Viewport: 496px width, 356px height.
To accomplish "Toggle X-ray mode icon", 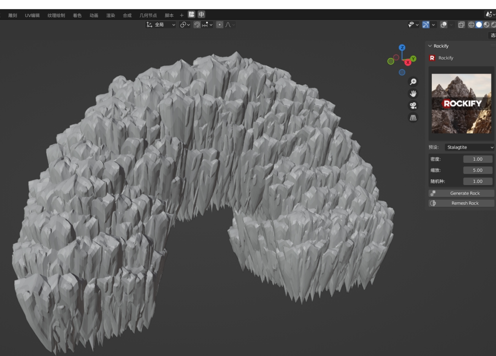I will click(x=461, y=25).
